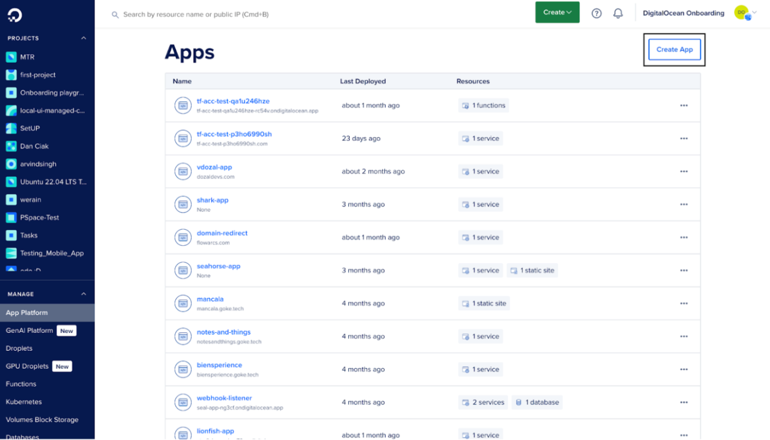Open more options for webhook-listener
Viewport: 770px width, 440px height.
coord(684,402)
